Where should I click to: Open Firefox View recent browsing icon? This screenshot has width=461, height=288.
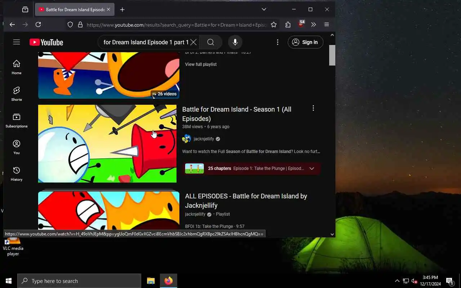25,10
